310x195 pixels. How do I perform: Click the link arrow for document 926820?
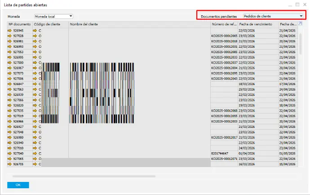pos(10,105)
